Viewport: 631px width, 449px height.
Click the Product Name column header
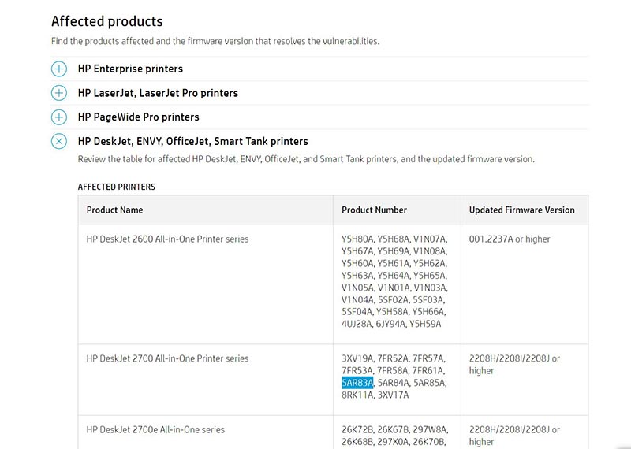pos(114,210)
